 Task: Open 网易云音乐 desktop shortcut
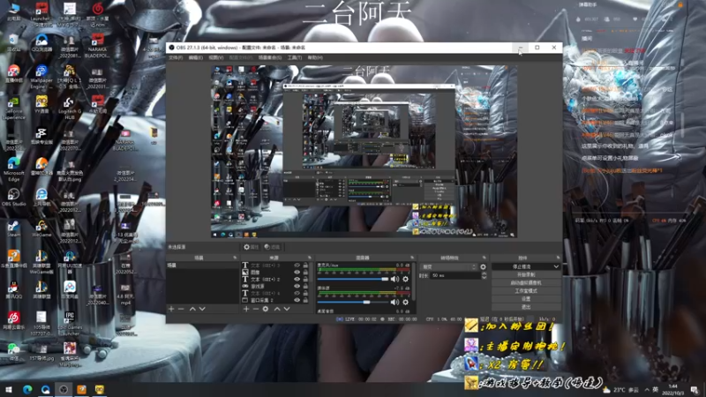point(13,321)
